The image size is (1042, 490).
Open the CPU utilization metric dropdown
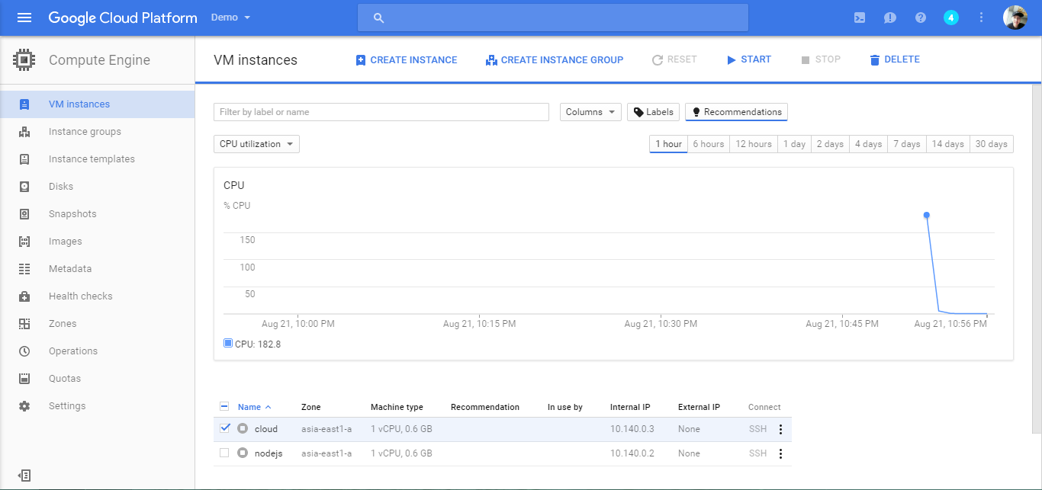[256, 144]
